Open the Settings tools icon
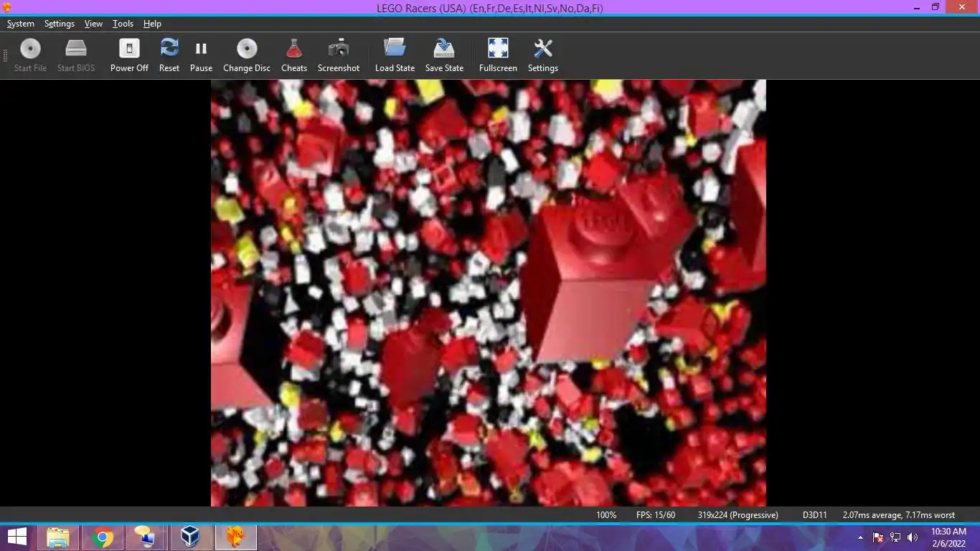 pyautogui.click(x=543, y=48)
